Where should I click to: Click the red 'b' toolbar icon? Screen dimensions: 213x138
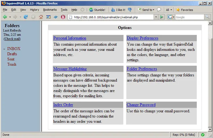pyautogui.click(x=63, y=17)
